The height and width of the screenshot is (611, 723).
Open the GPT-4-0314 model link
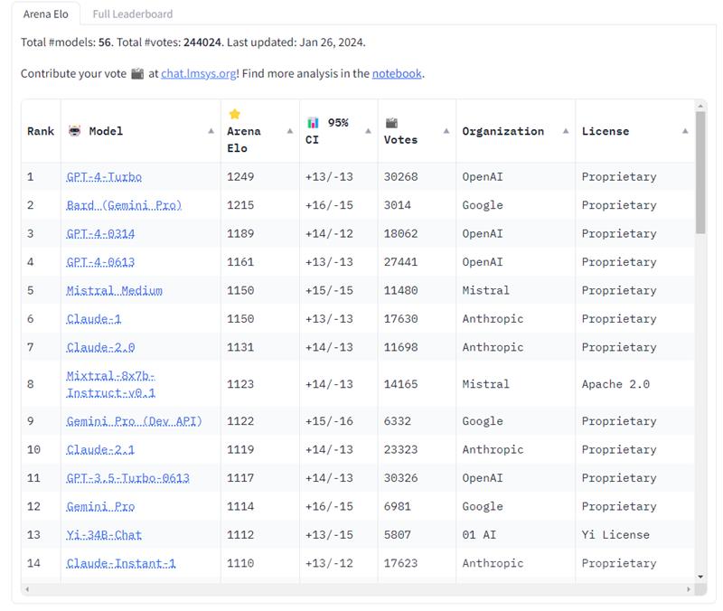(x=100, y=234)
